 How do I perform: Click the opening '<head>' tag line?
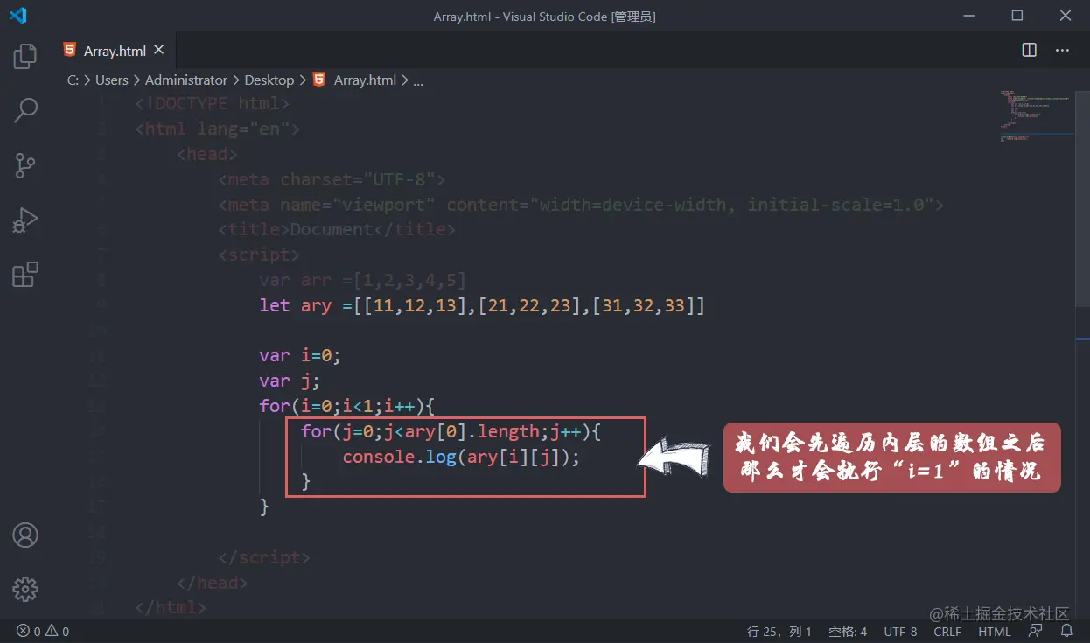pyautogui.click(x=207, y=154)
